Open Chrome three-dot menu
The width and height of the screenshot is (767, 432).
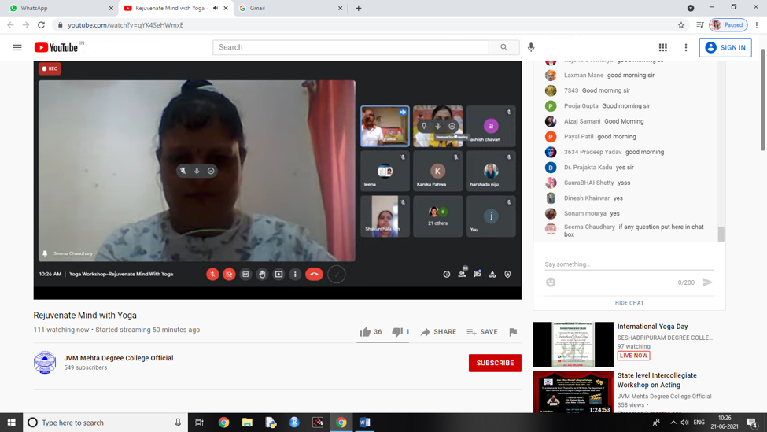[757, 25]
